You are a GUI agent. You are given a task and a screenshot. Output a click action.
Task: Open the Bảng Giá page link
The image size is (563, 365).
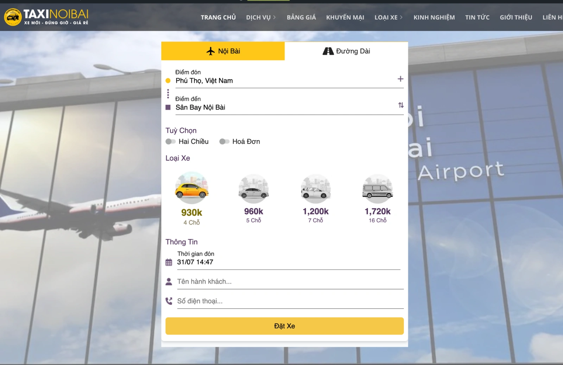coord(301,17)
